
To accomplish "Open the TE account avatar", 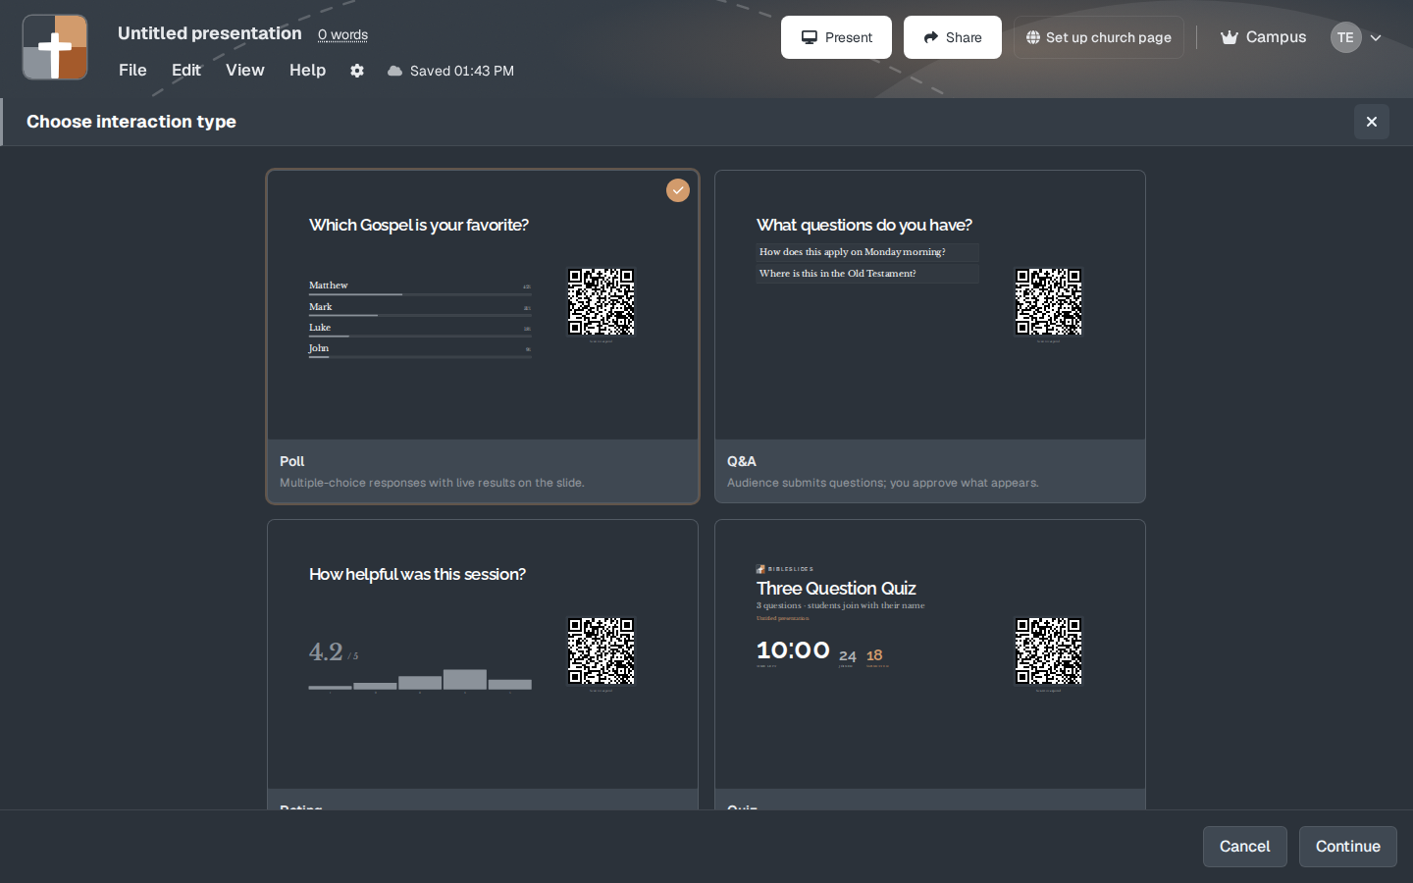I will click(1345, 37).
